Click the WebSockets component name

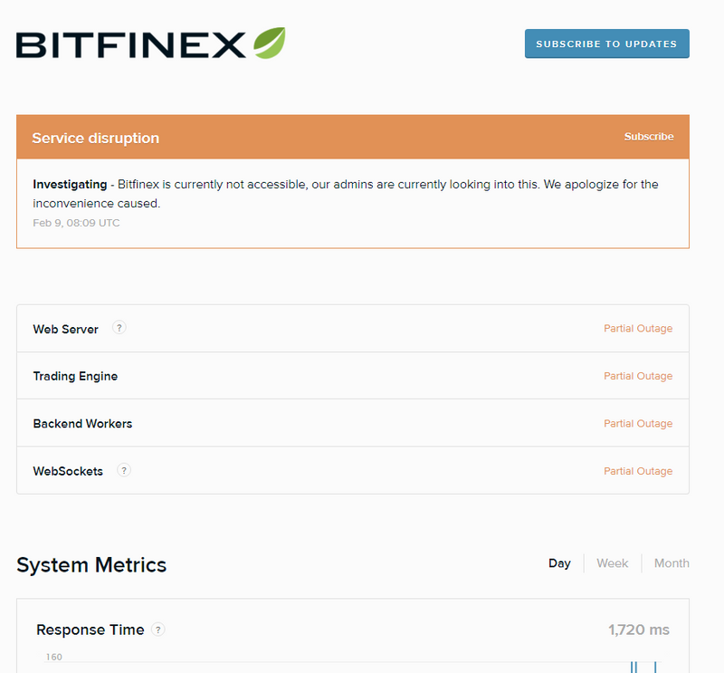[x=68, y=471]
